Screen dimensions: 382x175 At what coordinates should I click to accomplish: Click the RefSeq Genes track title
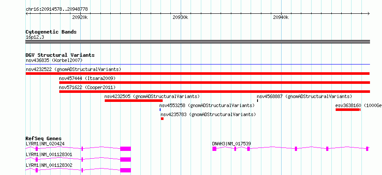(44, 138)
